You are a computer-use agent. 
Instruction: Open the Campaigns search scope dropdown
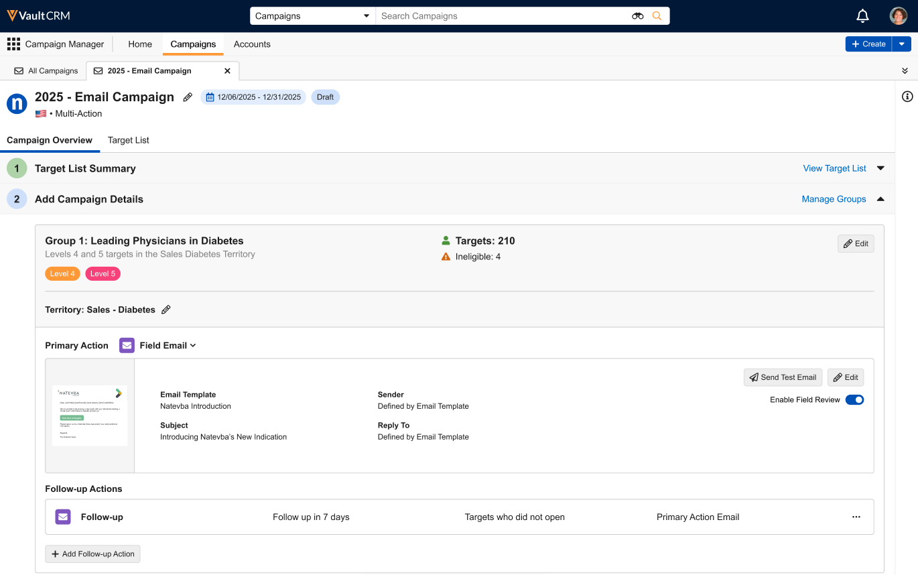pyautogui.click(x=312, y=16)
